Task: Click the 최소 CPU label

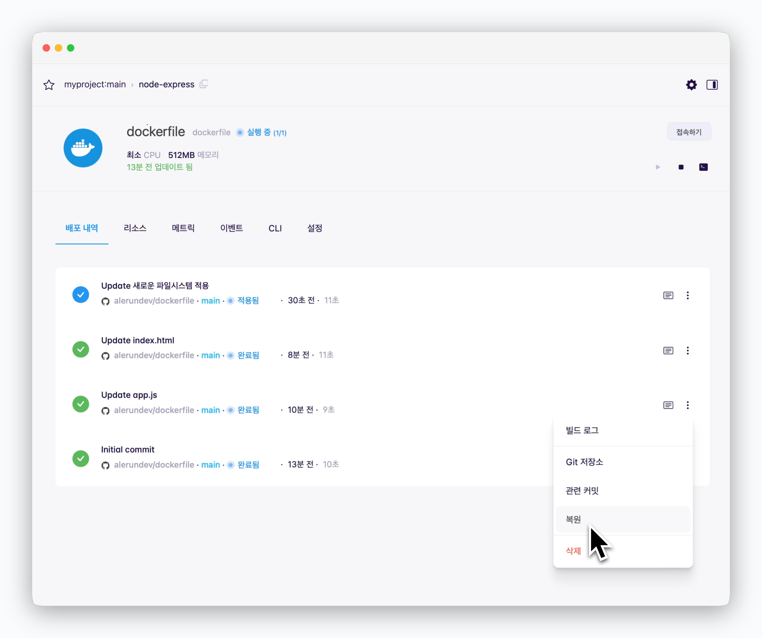Action: coord(143,155)
